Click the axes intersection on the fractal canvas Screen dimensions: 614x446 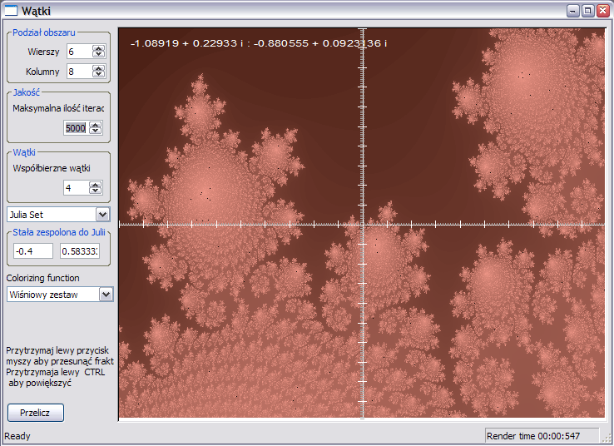[x=363, y=225]
